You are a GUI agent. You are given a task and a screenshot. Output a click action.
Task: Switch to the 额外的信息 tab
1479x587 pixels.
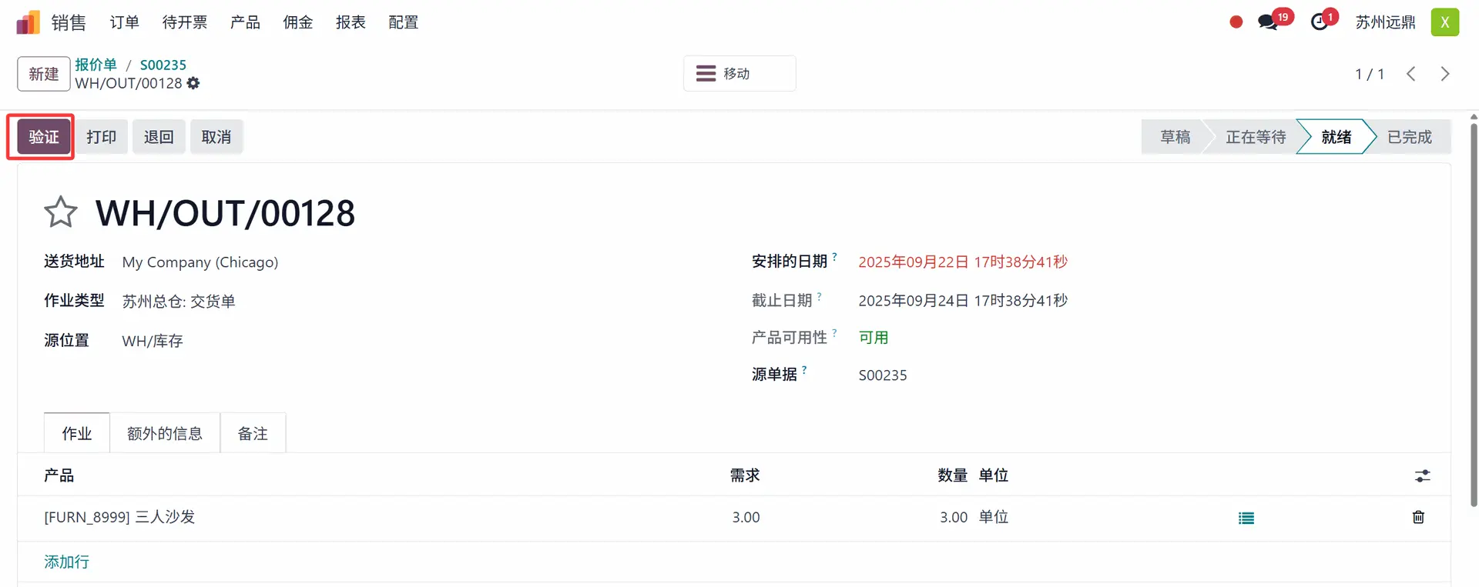[165, 434]
